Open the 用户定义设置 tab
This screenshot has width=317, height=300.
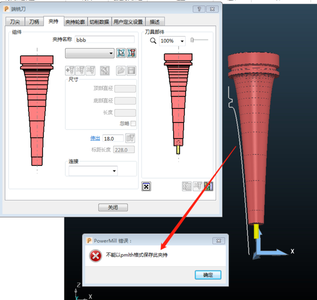coord(128,21)
